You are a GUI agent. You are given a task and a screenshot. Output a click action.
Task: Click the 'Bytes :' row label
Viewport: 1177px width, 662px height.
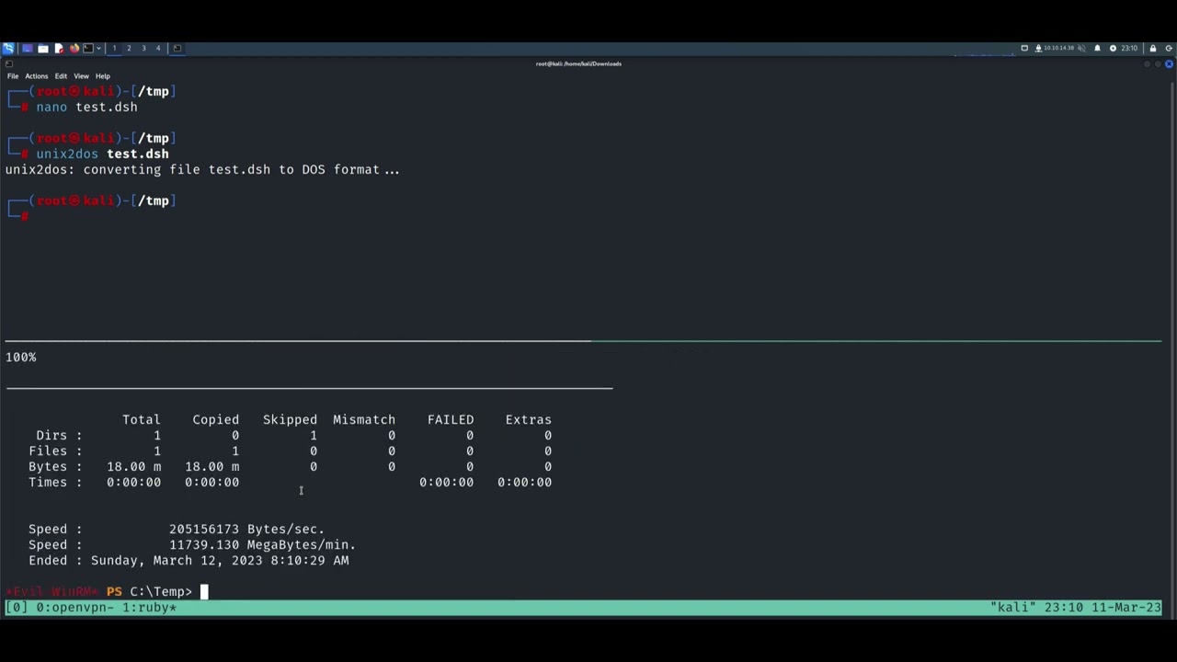(x=55, y=466)
